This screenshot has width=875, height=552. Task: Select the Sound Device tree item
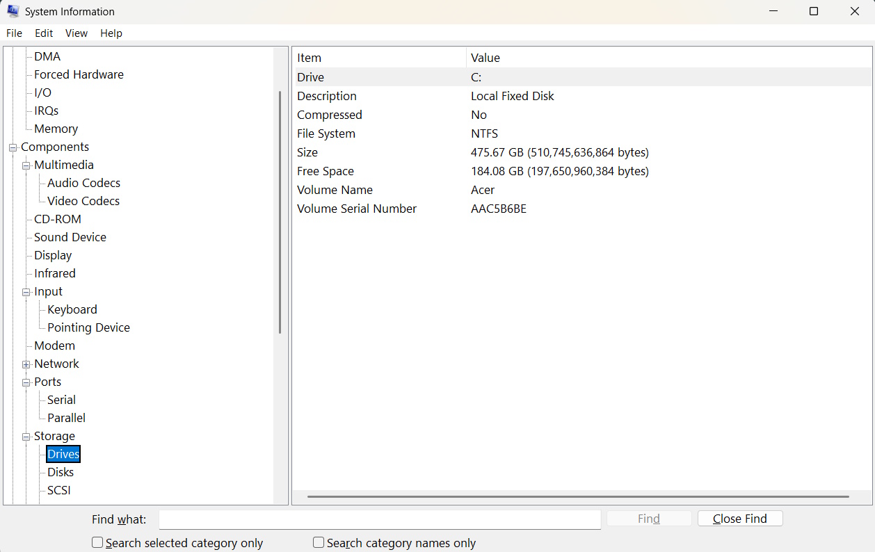(x=70, y=238)
